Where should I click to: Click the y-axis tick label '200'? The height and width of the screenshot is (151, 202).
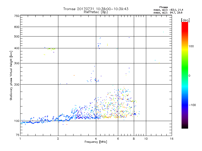pos(17,85)
